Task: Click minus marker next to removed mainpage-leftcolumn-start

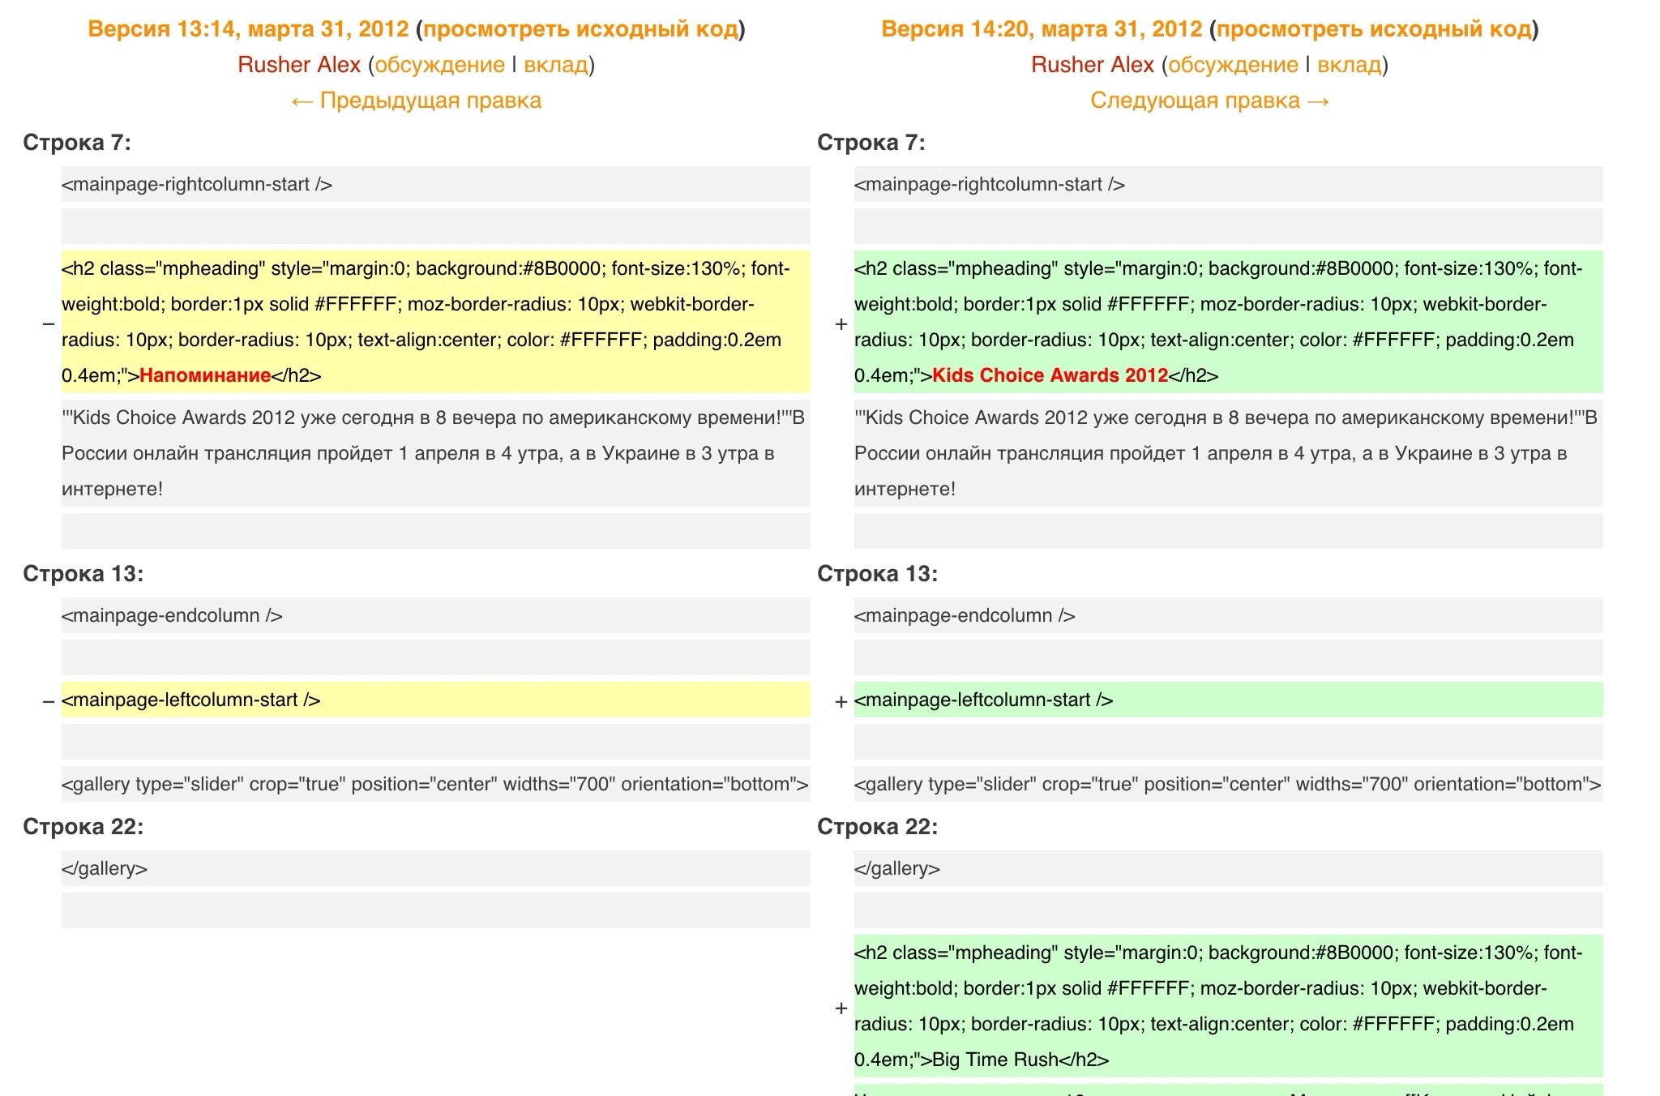Action: [x=49, y=701]
